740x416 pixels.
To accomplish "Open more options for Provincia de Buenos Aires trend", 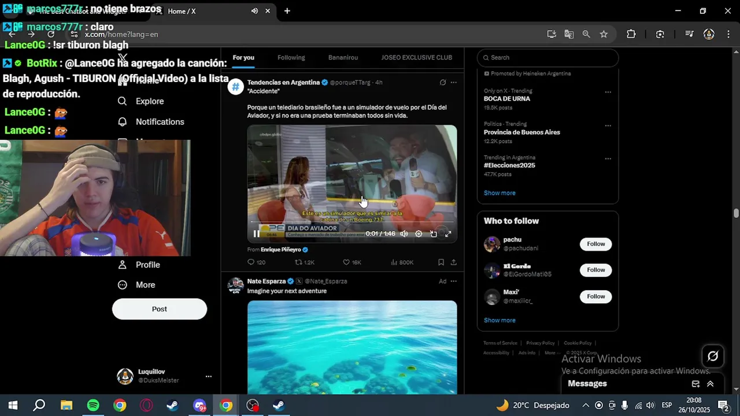I will (608, 125).
